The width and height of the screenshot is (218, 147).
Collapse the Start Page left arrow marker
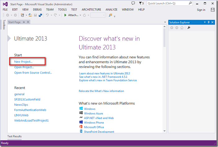pyautogui.click(x=9, y=38)
